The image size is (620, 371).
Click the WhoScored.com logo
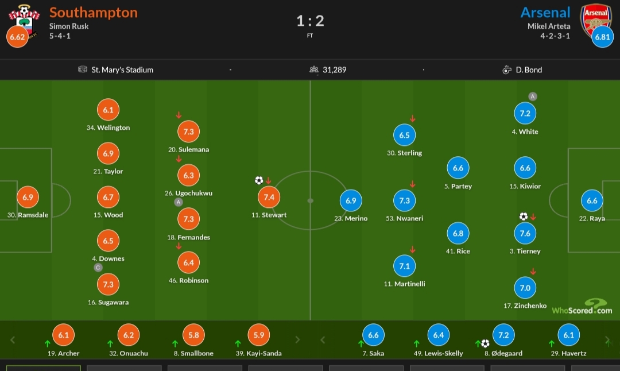click(582, 307)
